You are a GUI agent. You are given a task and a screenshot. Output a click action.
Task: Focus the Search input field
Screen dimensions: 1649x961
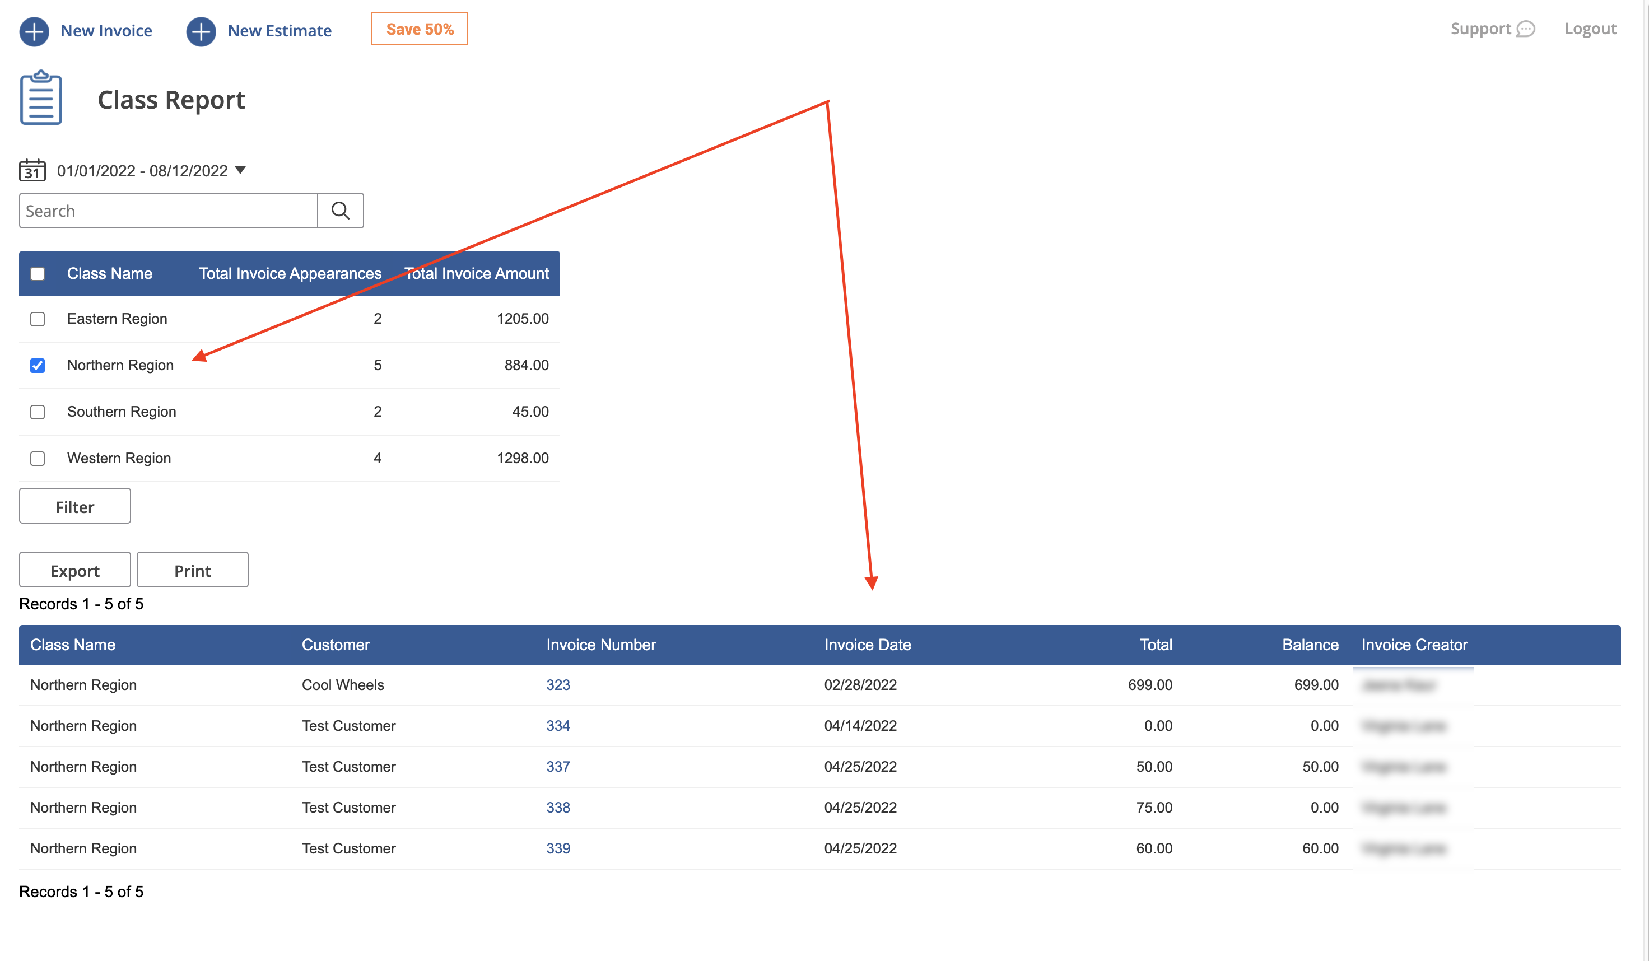[168, 211]
